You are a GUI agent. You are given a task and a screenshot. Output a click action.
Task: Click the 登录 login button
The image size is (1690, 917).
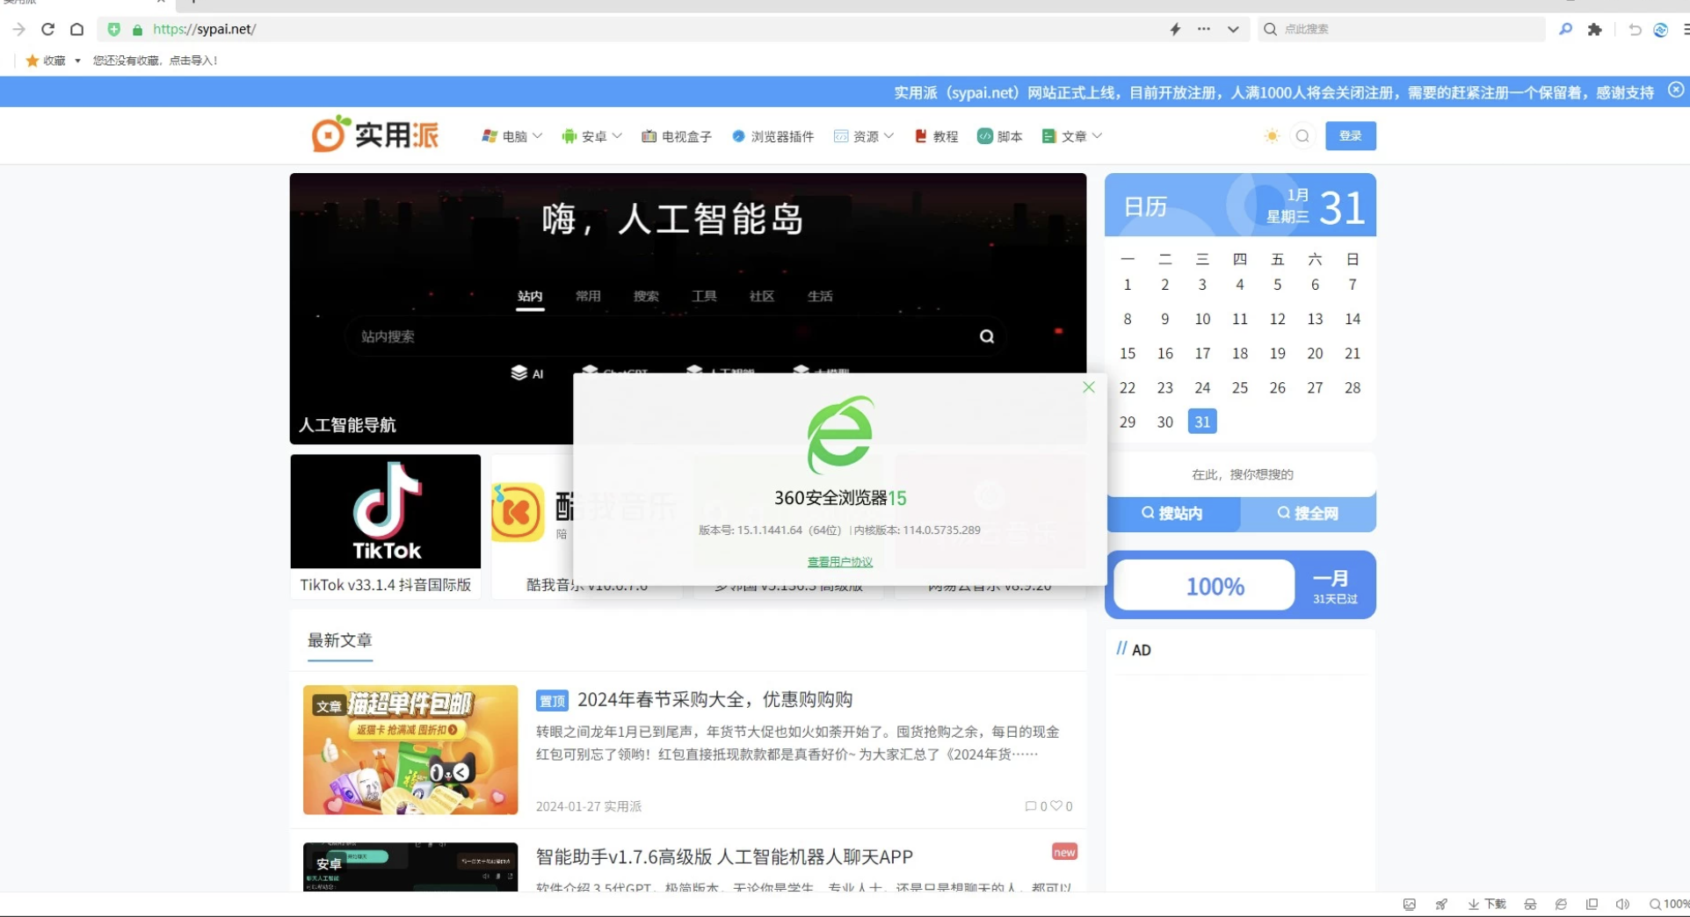point(1350,136)
